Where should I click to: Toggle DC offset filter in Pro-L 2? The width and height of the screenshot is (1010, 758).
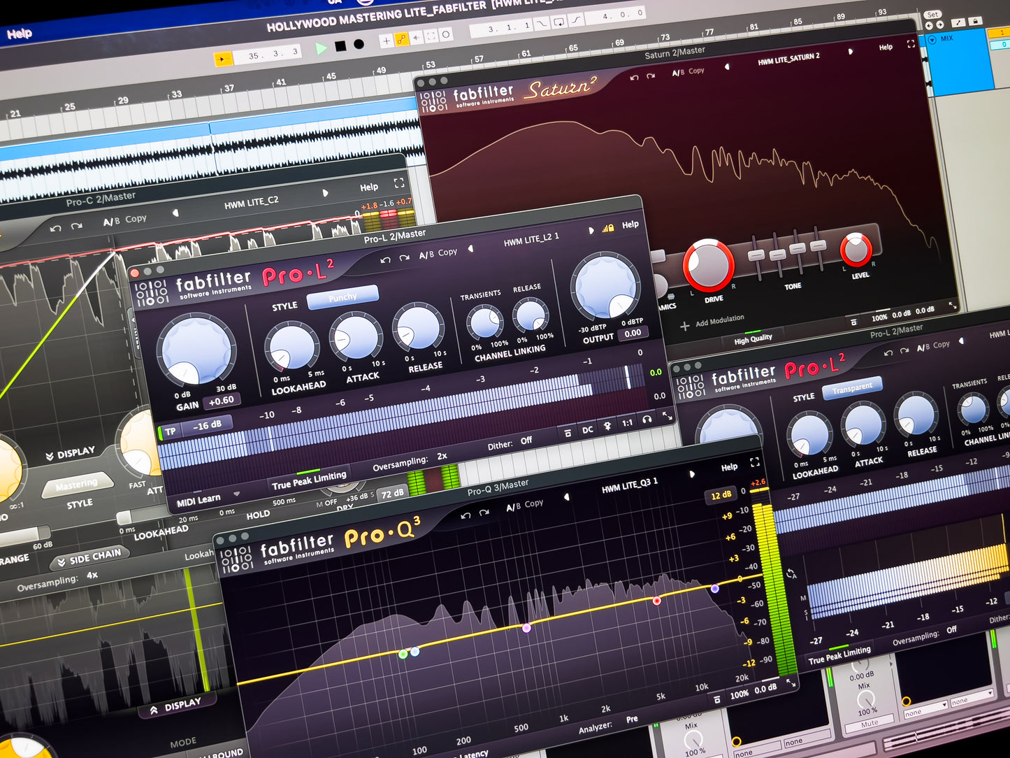pyautogui.click(x=588, y=429)
